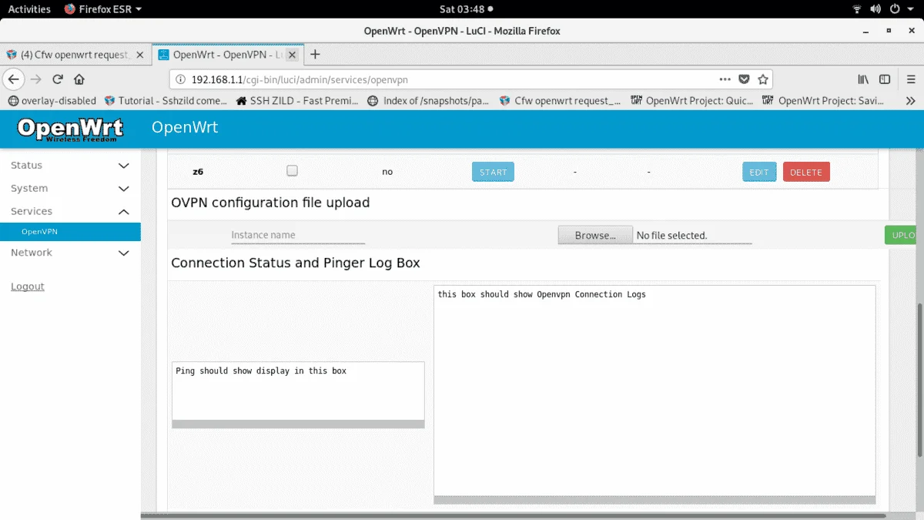924x520 pixels.
Task: Open the Firefox hamburger menu
Action: (910, 79)
